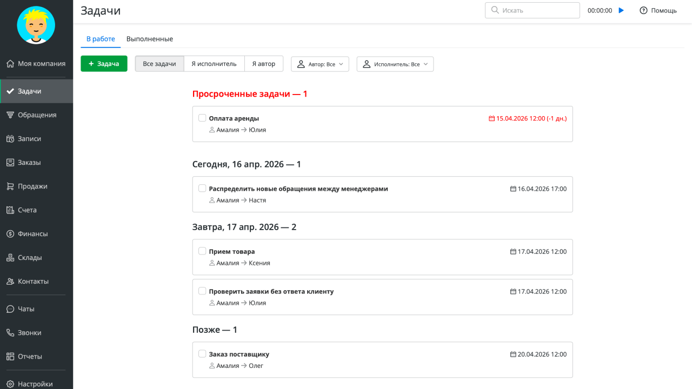Start the timer with the play icon
This screenshot has width=692, height=389.
621,10
